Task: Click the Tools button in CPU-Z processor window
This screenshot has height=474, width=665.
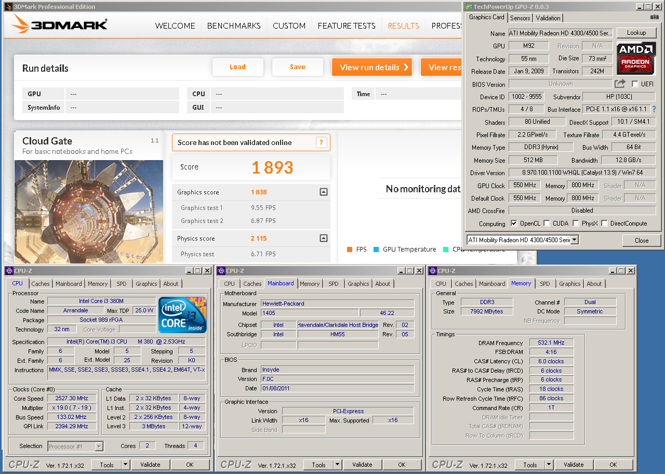Action: (107, 465)
